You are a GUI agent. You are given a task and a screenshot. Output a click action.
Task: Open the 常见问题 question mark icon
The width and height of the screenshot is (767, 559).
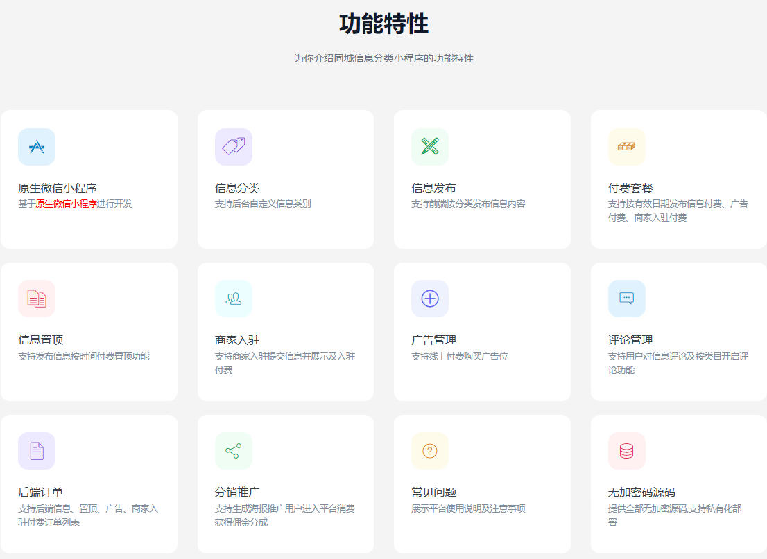[x=430, y=451]
